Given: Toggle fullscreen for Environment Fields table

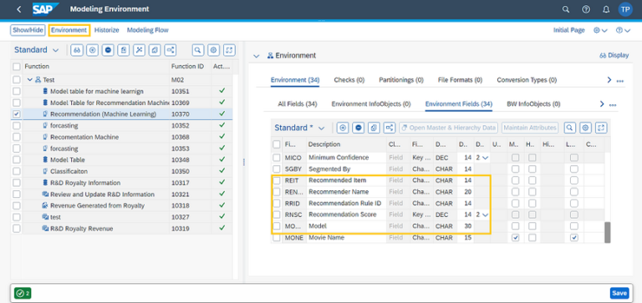Looking at the screenshot, I should [x=601, y=128].
